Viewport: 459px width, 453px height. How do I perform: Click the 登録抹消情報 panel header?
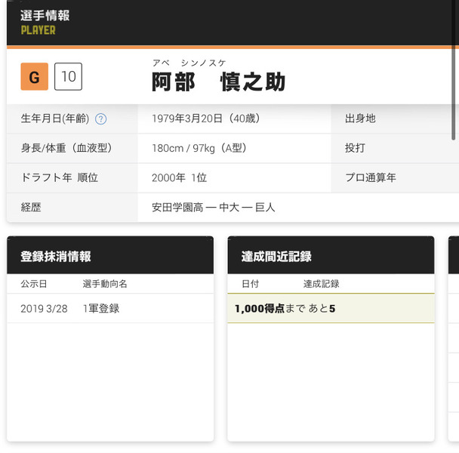pyautogui.click(x=110, y=255)
